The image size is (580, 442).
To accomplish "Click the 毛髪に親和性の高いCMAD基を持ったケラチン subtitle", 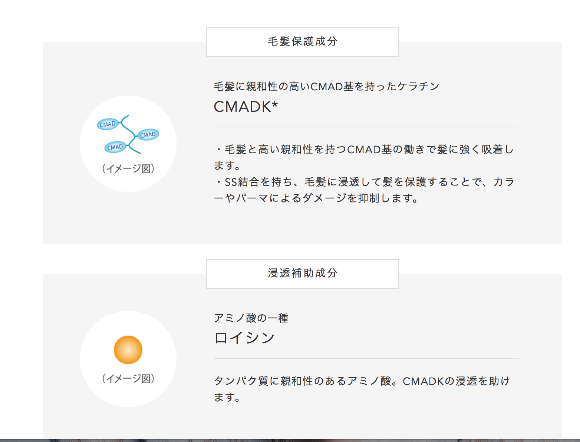I will [x=327, y=86].
